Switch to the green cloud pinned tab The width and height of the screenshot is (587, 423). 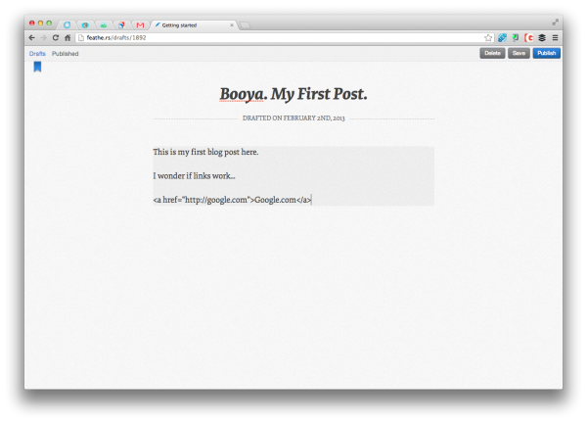[104, 25]
